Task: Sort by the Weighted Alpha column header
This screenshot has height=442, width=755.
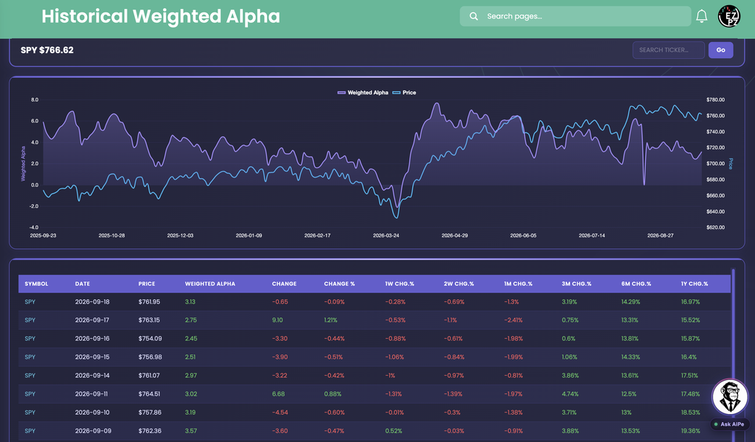Action: tap(210, 284)
